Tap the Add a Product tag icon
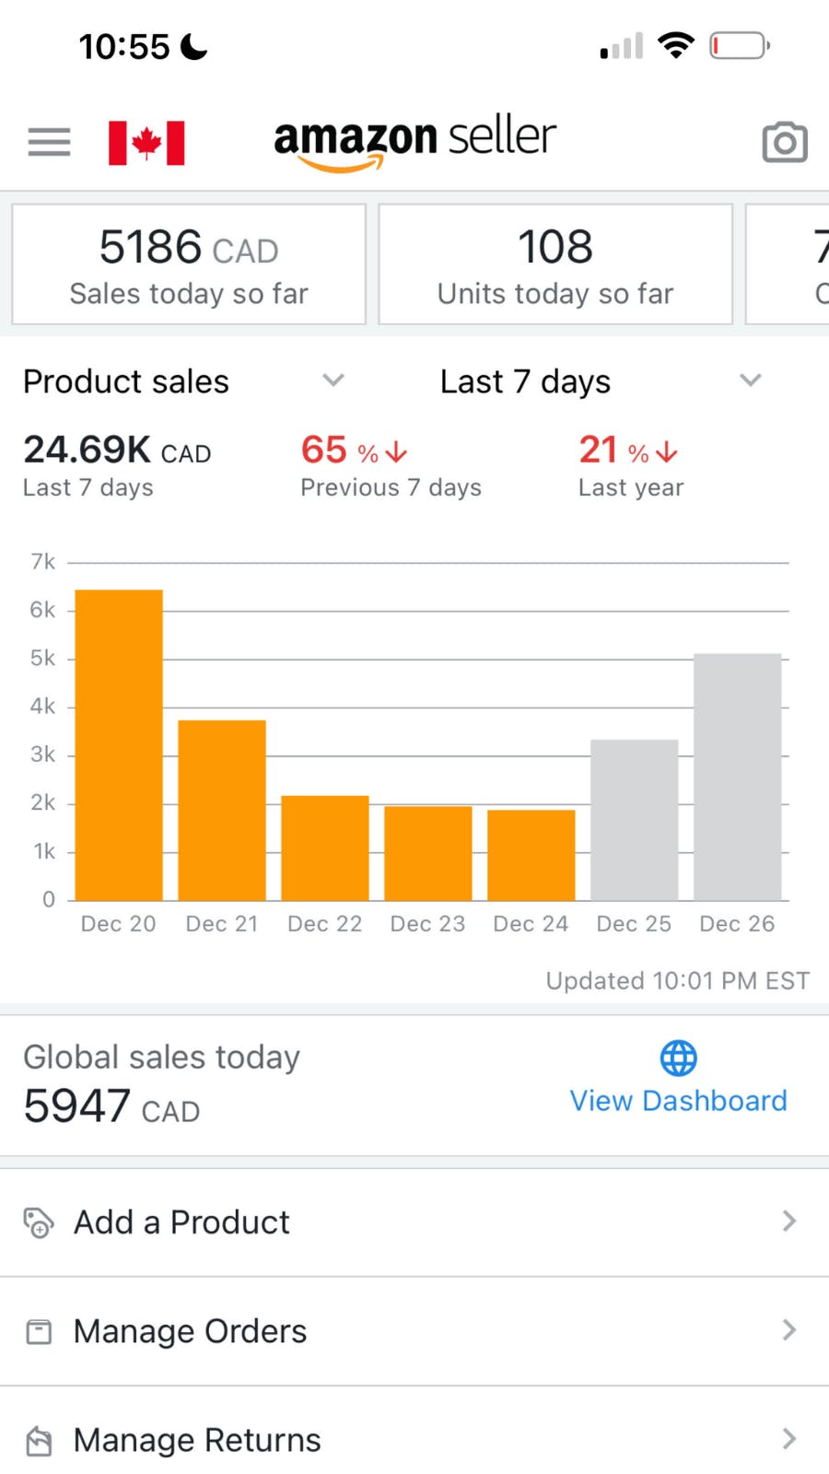 pyautogui.click(x=38, y=1222)
